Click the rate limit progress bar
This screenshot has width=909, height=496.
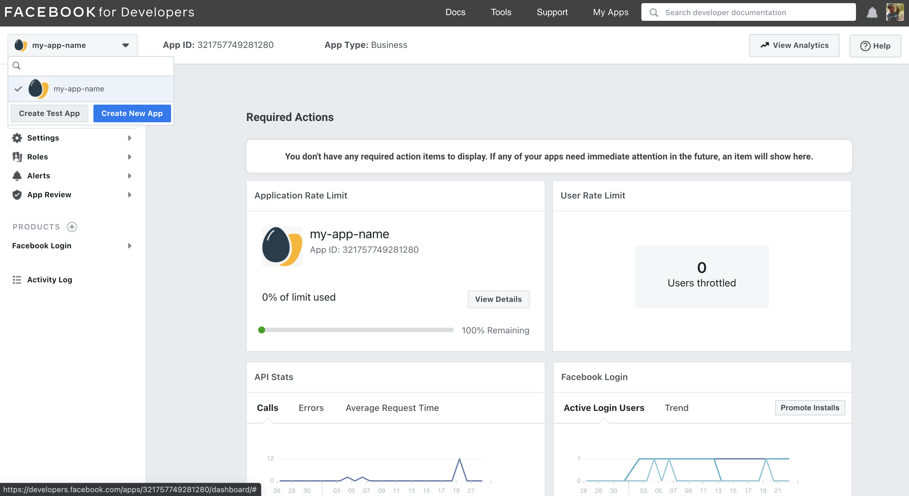[356, 330]
